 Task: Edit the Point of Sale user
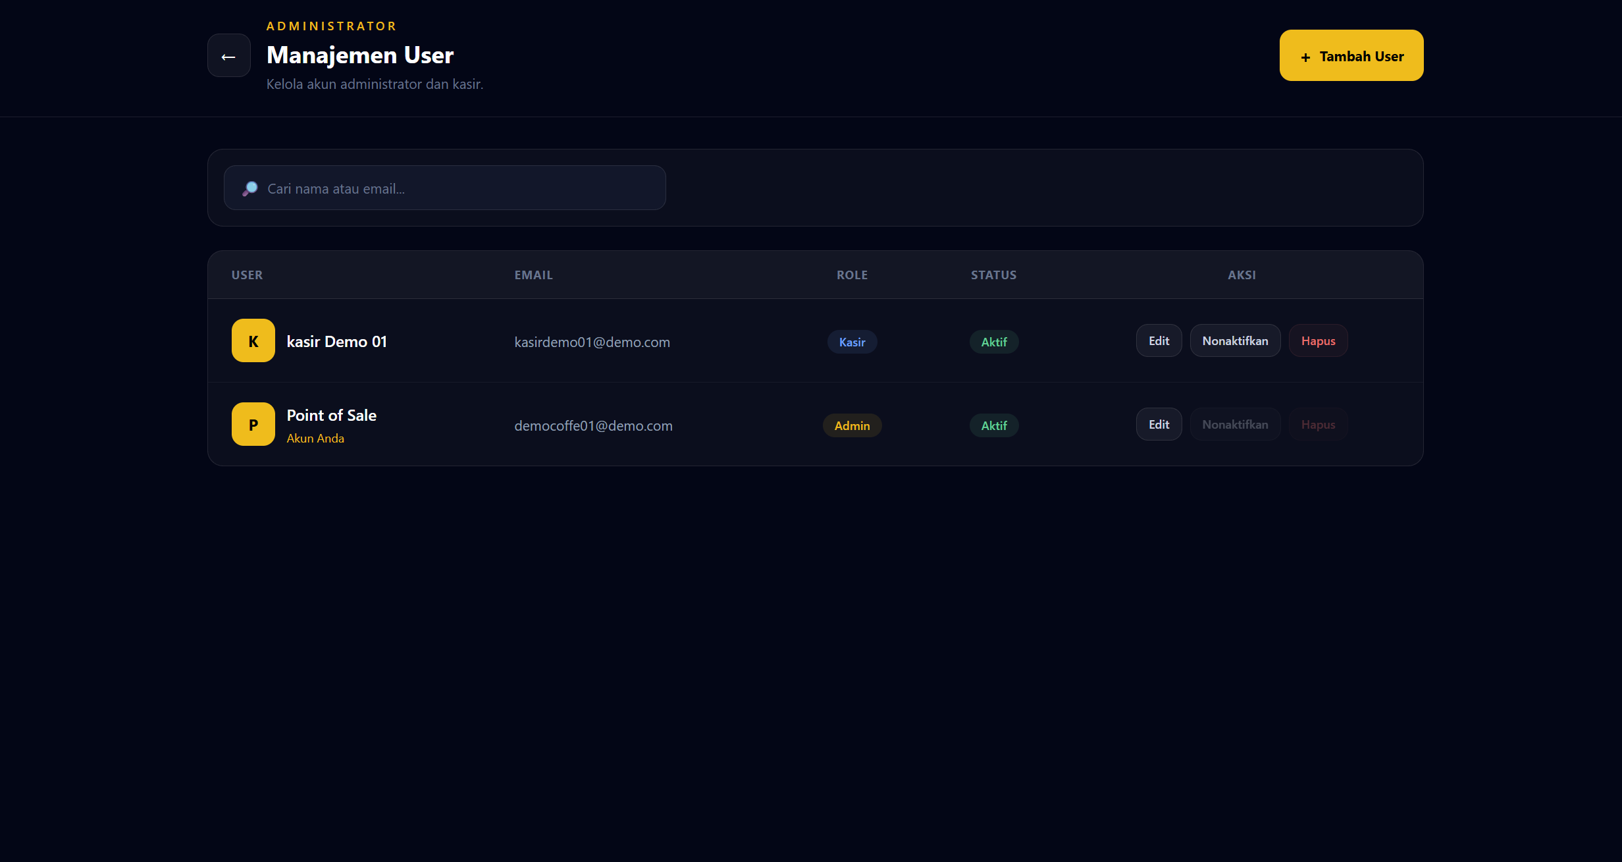click(1159, 424)
